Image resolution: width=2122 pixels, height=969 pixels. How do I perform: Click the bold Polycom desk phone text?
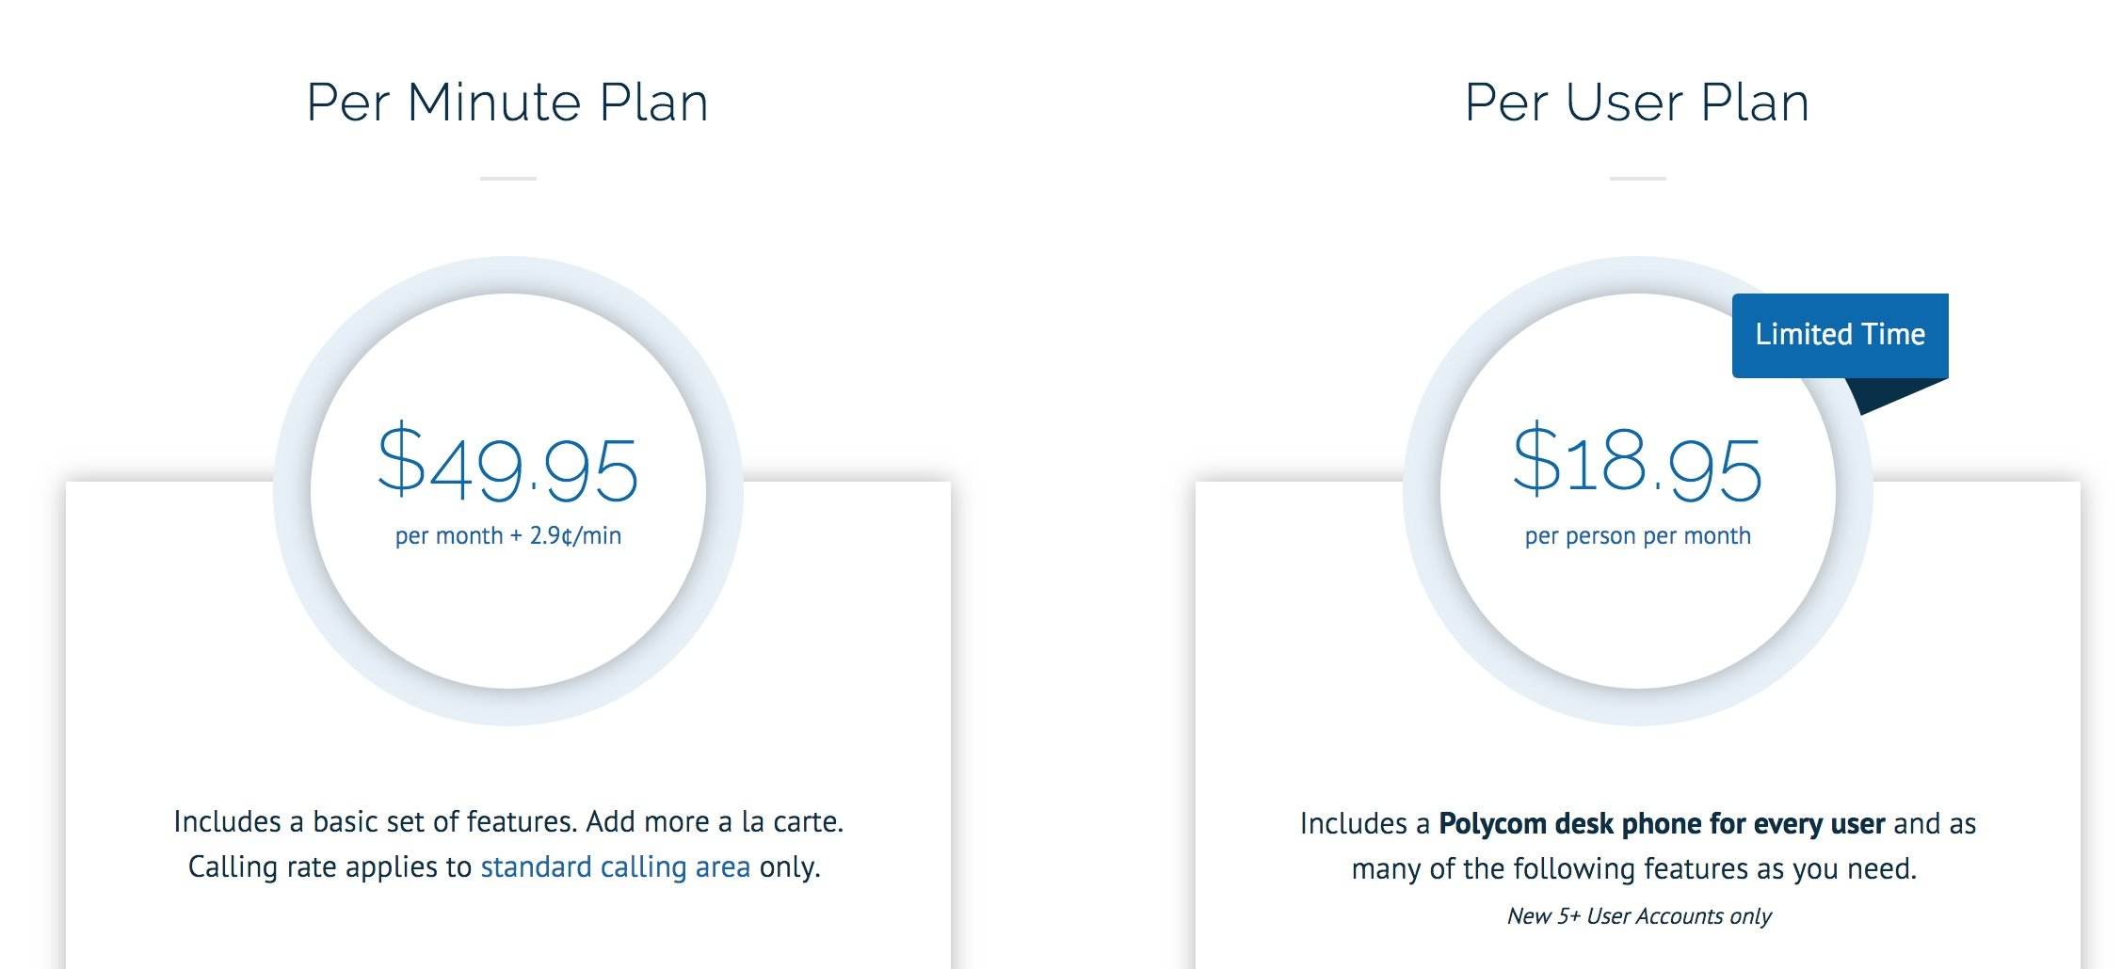(1662, 824)
